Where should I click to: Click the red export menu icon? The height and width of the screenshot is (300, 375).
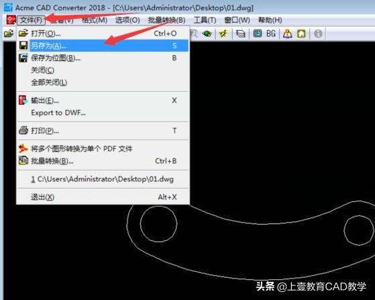point(23,100)
